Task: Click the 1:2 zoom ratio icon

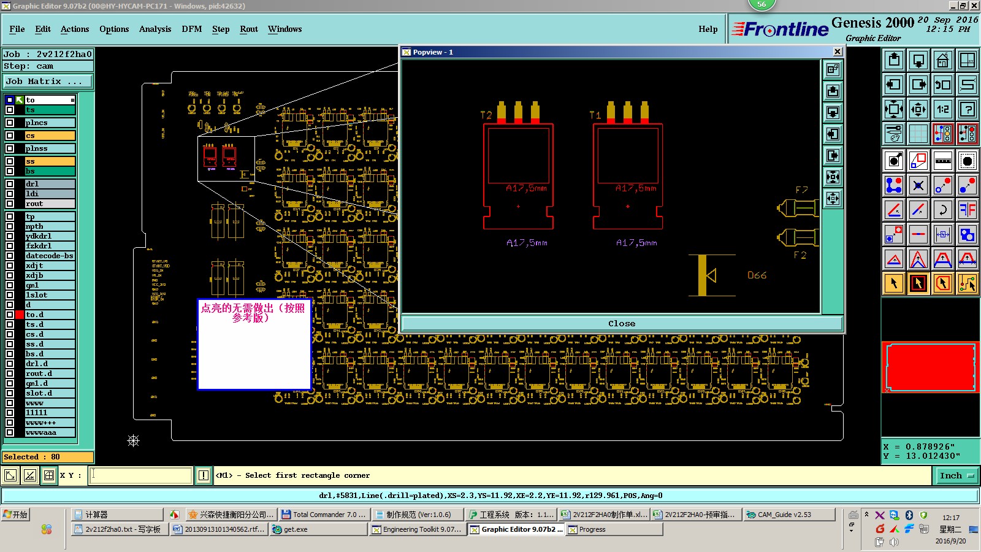Action: (943, 109)
